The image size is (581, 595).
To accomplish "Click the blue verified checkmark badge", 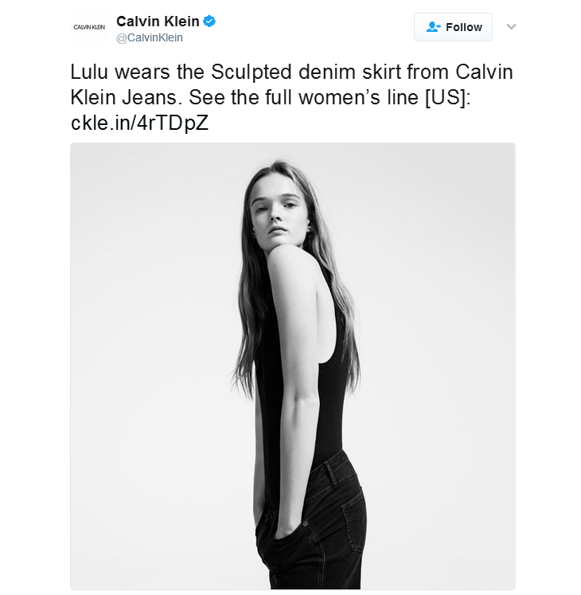I will tap(209, 22).
